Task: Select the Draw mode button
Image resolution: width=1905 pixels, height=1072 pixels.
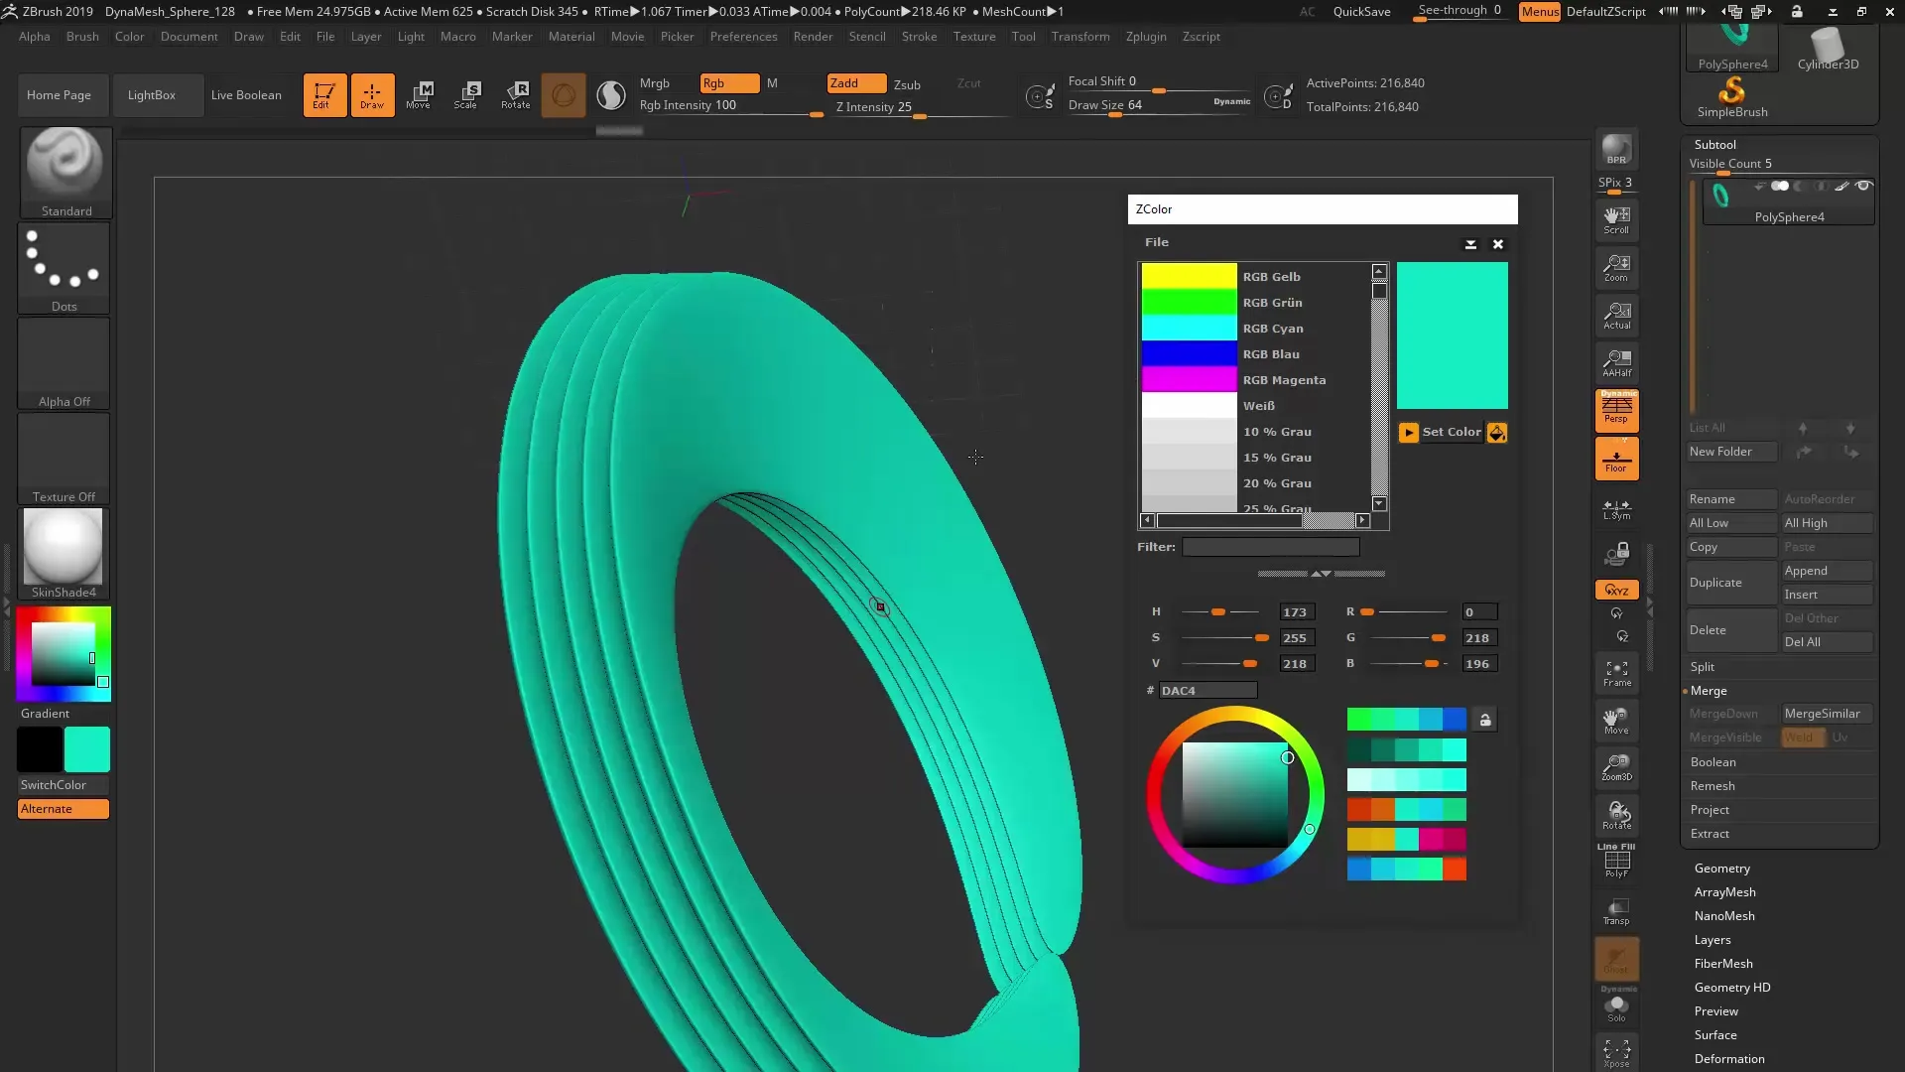Action: (x=372, y=95)
